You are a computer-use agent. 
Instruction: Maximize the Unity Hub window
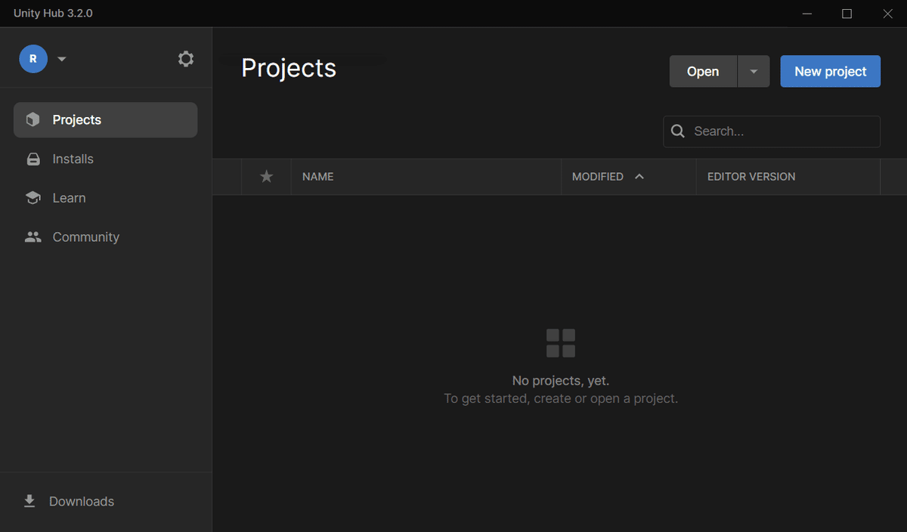[x=847, y=14]
